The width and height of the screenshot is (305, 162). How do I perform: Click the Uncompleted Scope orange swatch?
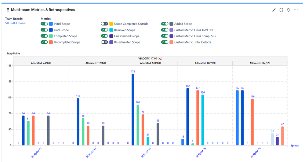tap(51, 42)
